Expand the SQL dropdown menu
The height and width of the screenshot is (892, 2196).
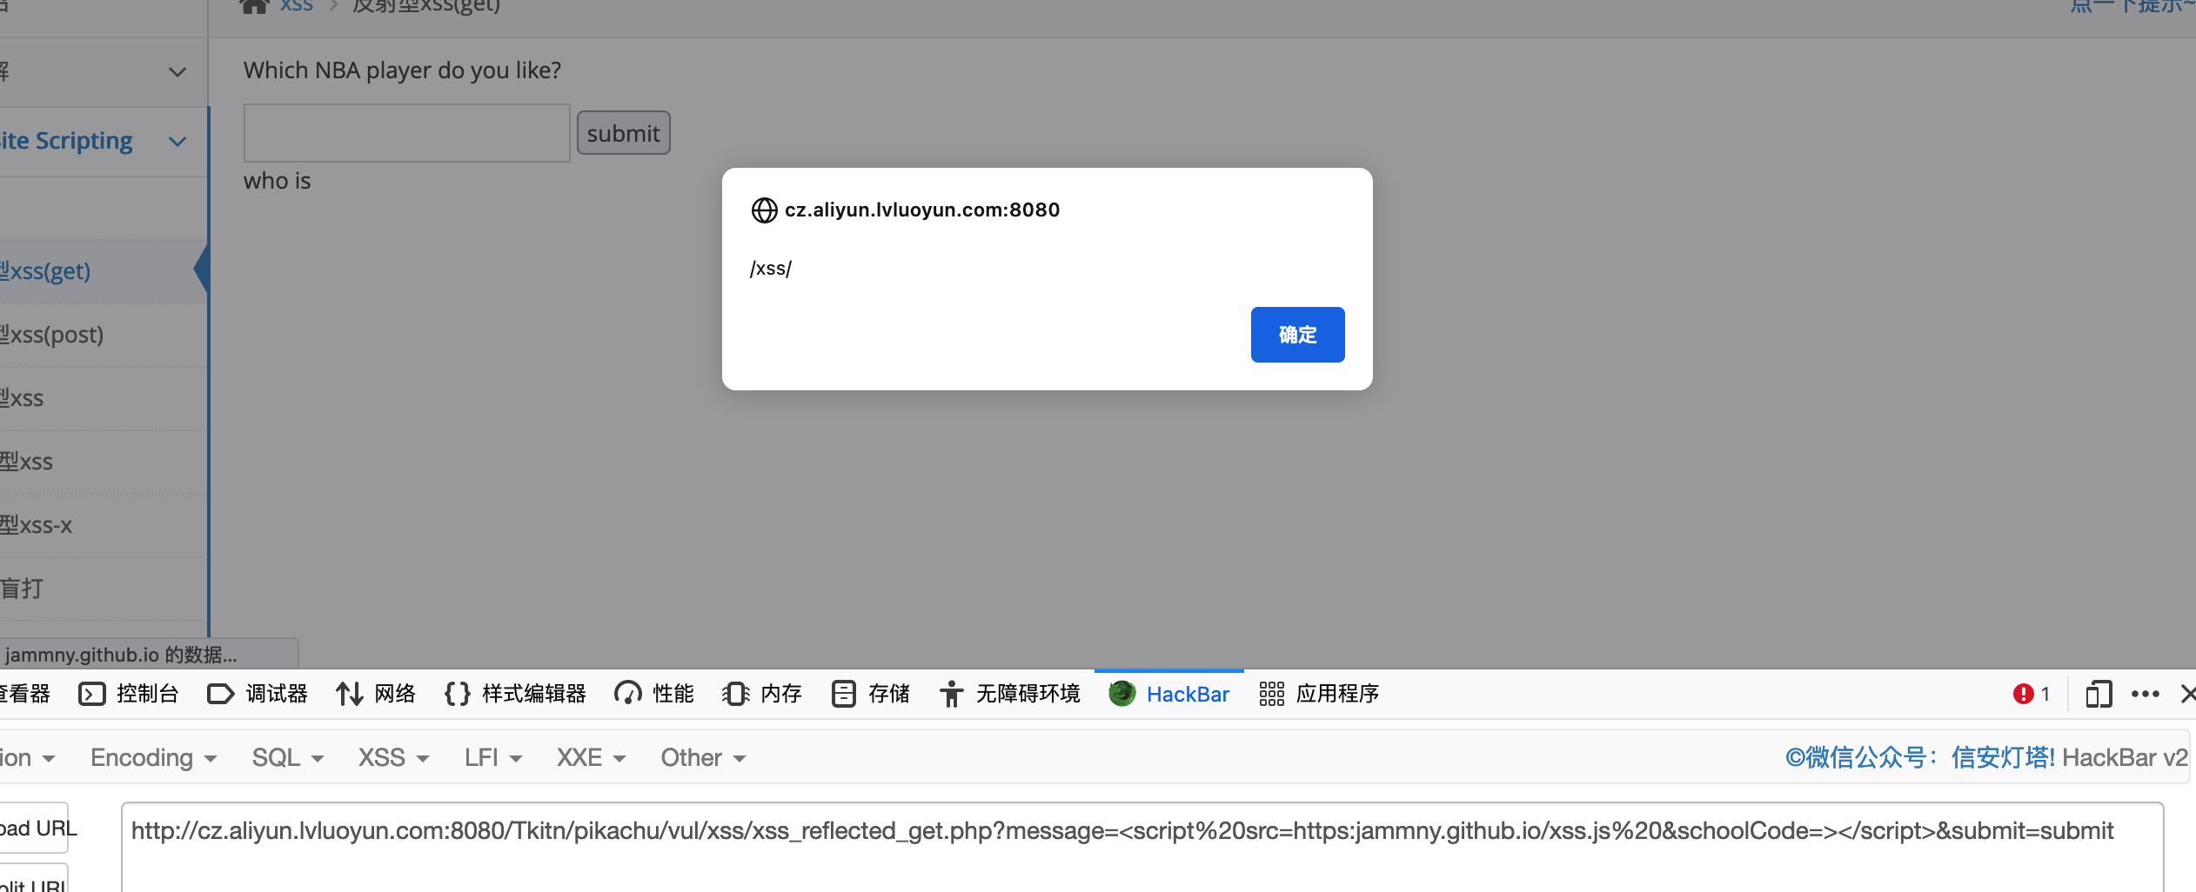287,758
